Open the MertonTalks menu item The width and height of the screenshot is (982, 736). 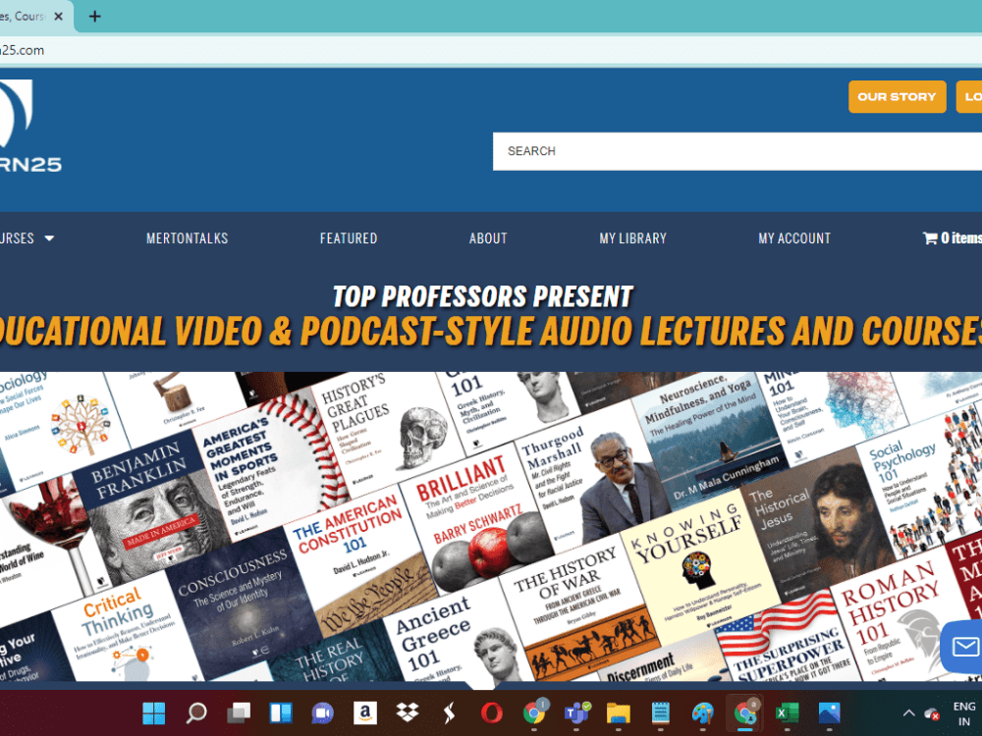[x=188, y=238]
